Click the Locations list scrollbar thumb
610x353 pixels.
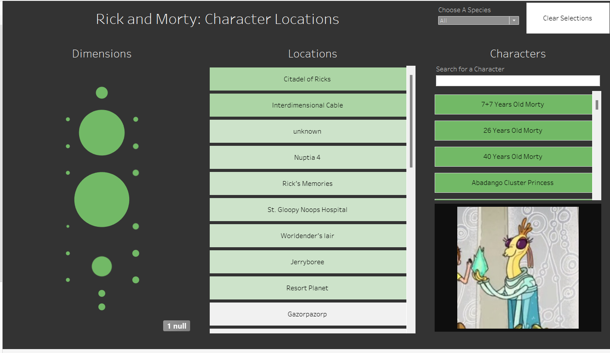[x=411, y=121]
